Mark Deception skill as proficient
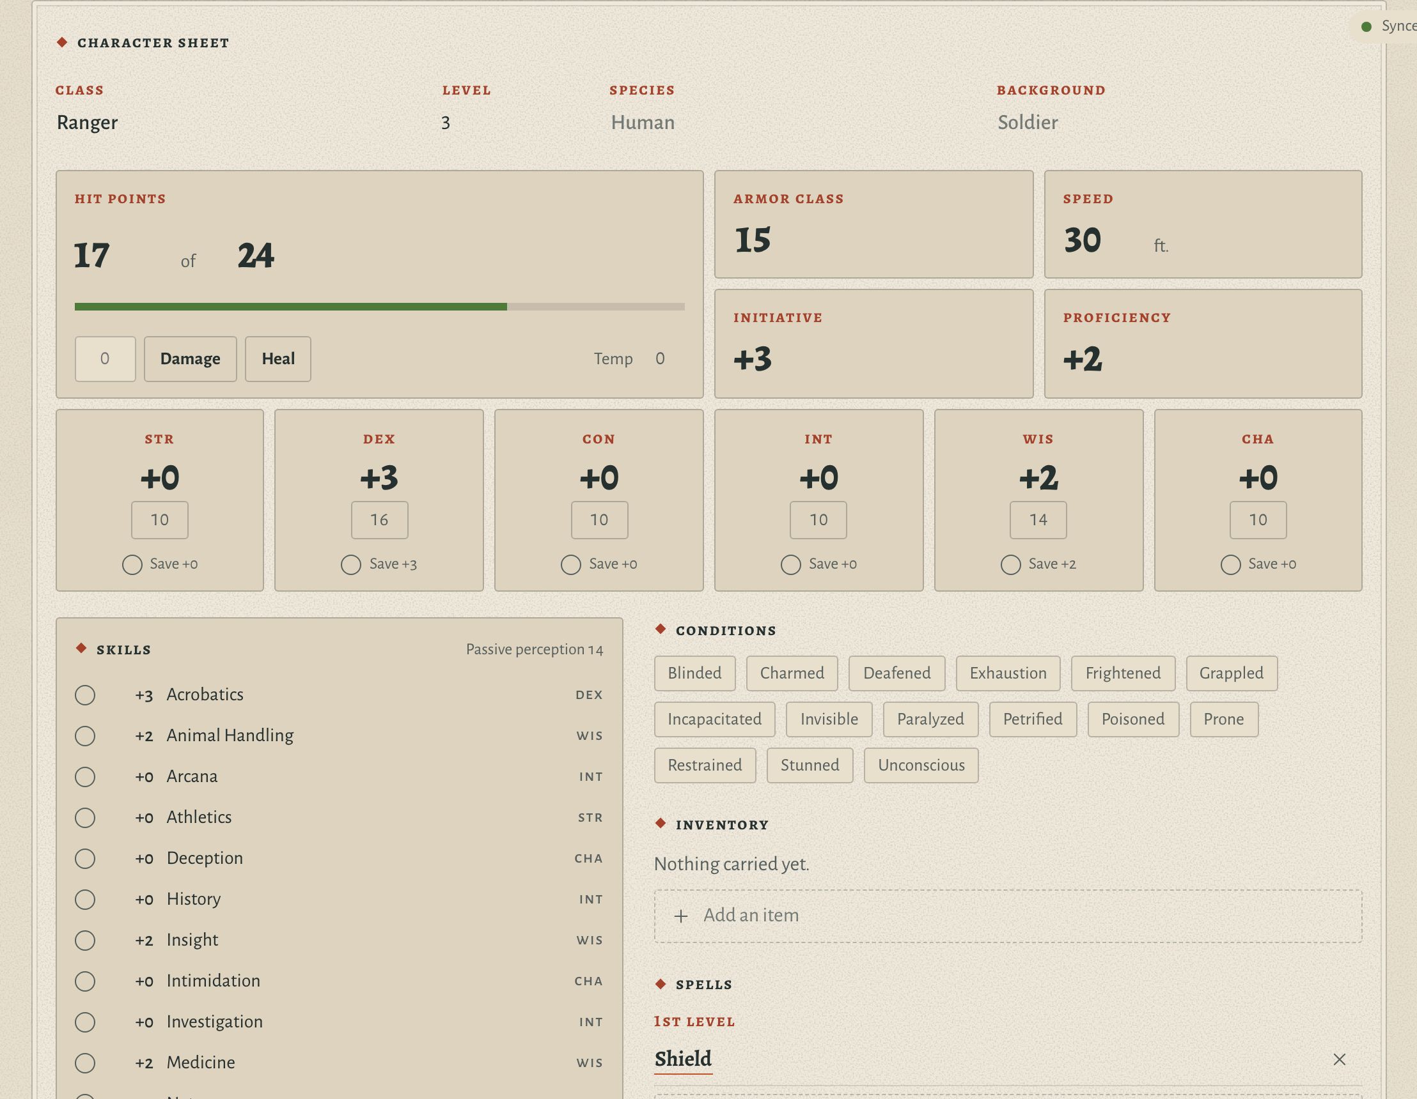The image size is (1417, 1099). (85, 858)
